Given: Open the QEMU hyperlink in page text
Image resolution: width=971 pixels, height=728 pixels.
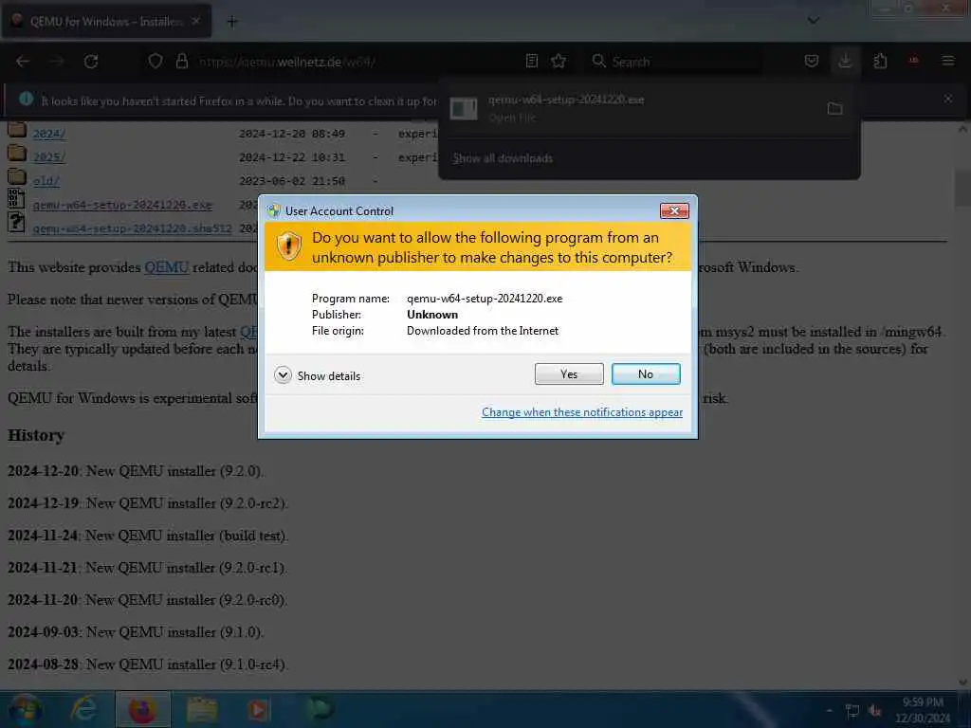Looking at the screenshot, I should pos(167,267).
